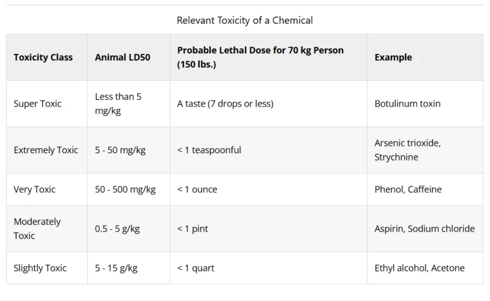Select the 'Probable Lethal Dose' column header
This screenshot has width=490, height=301.
coord(260,57)
